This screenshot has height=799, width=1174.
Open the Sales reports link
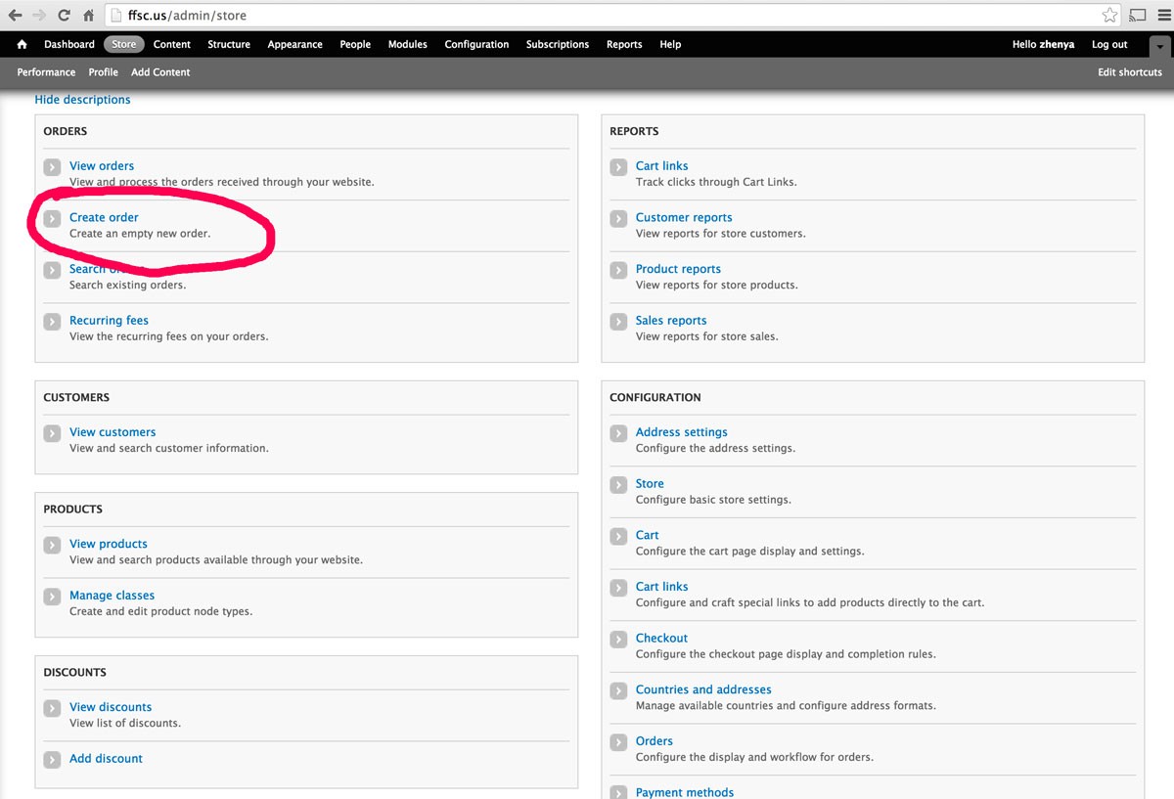[x=671, y=321]
